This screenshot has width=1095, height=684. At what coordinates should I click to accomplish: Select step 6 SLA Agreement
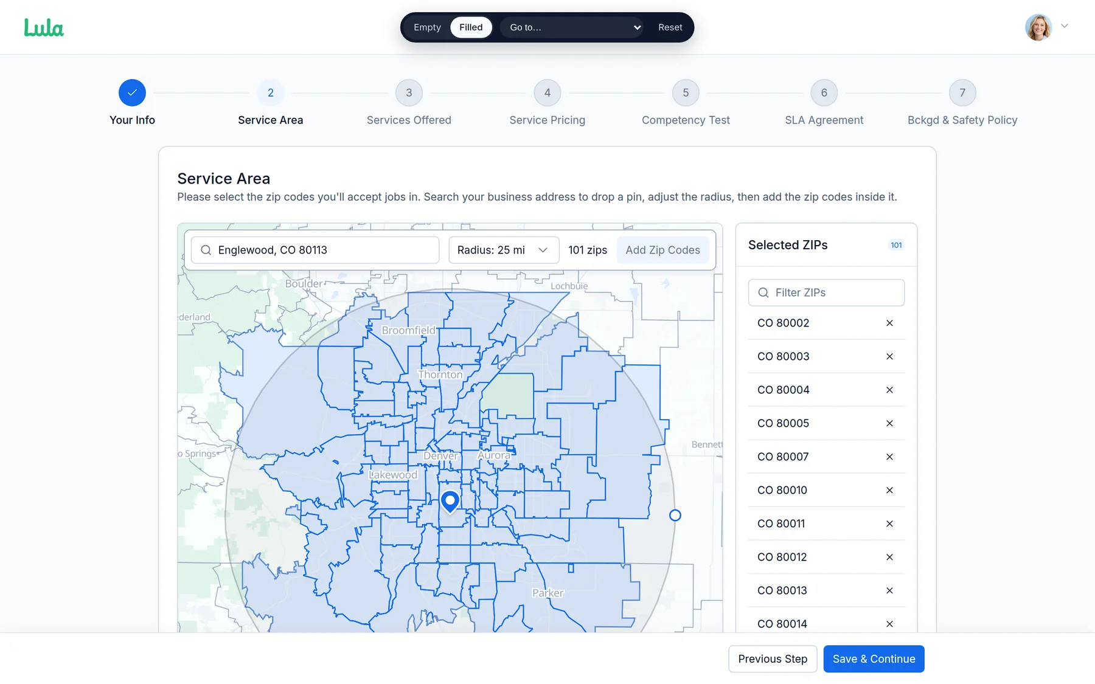tap(824, 93)
